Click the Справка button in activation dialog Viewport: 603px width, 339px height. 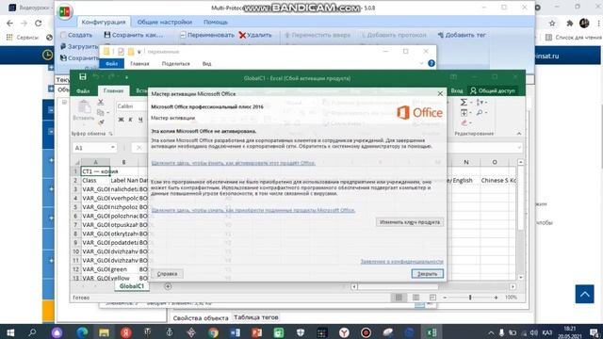167,274
